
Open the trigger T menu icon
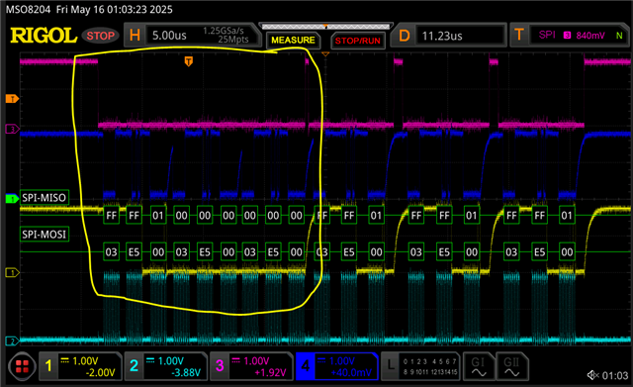[x=519, y=36]
